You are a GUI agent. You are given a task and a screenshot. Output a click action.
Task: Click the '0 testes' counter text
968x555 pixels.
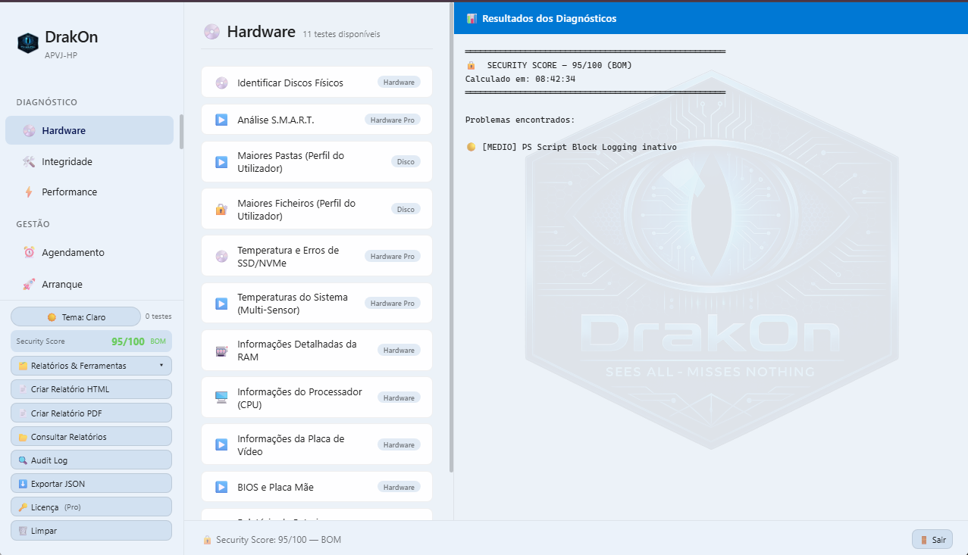coord(158,316)
